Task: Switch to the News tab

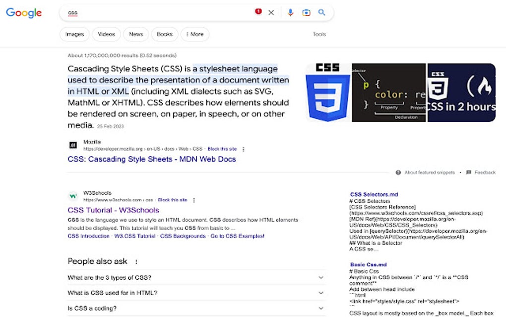Action: coord(135,34)
